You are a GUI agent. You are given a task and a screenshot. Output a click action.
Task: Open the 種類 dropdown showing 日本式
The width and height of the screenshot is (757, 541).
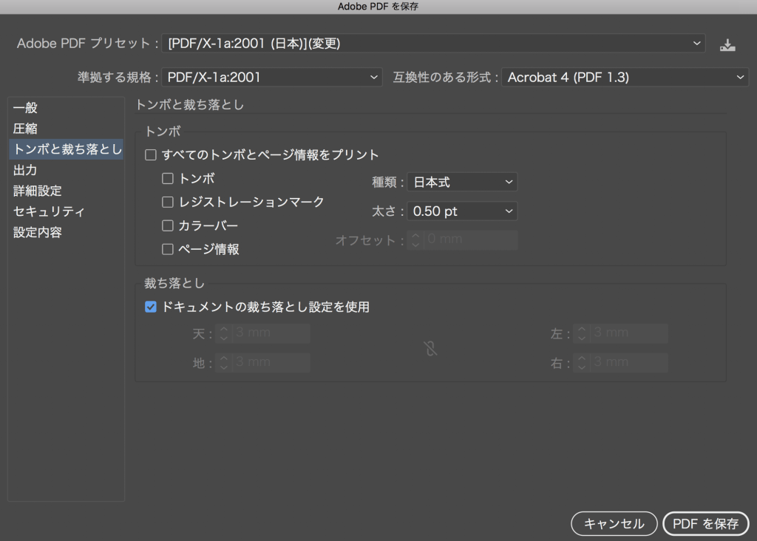pyautogui.click(x=462, y=182)
